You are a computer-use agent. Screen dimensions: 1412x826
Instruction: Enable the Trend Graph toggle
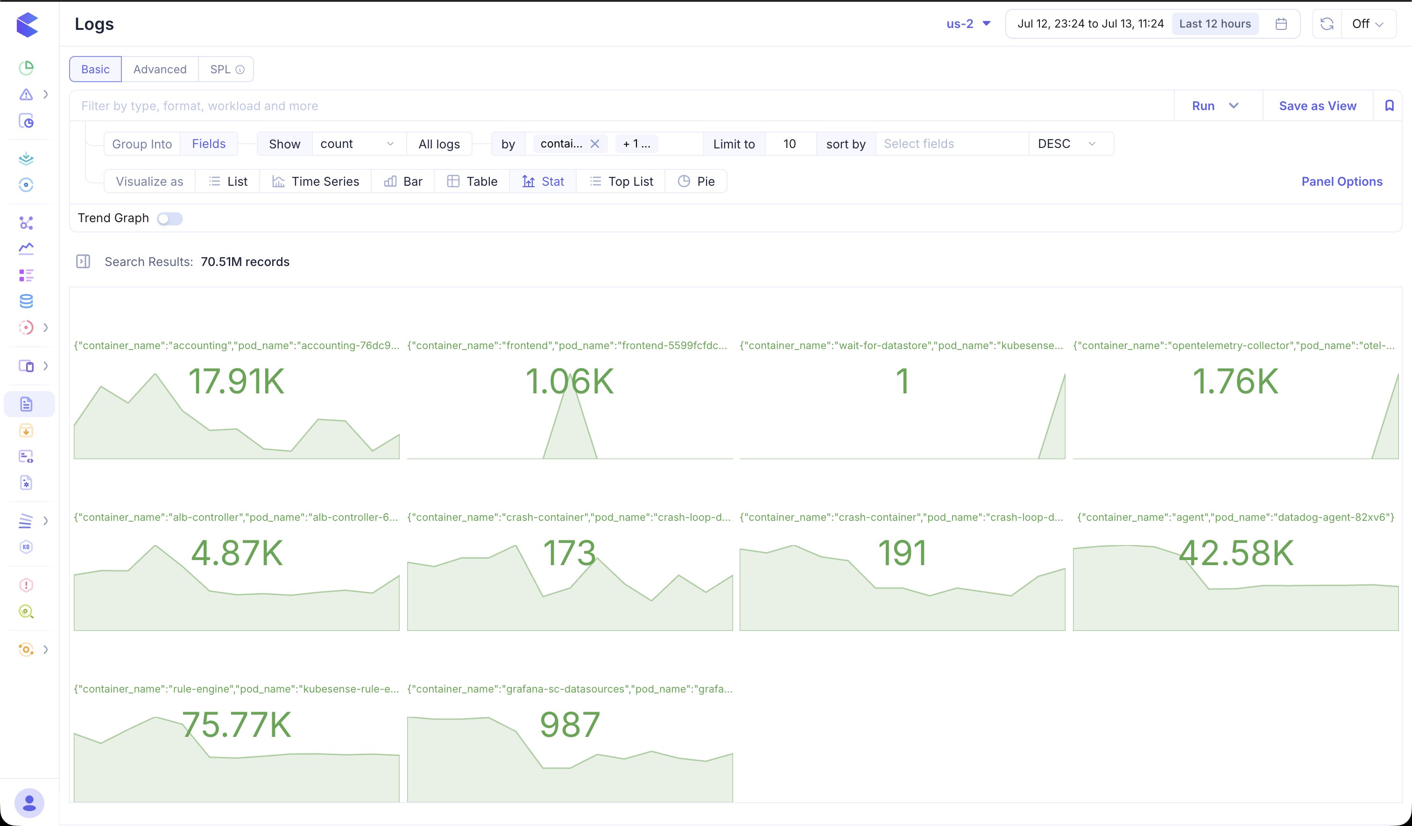pyautogui.click(x=170, y=218)
